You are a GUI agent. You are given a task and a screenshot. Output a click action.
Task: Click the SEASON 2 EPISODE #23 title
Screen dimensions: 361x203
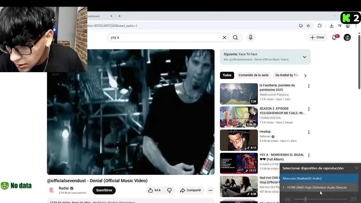[282, 111]
